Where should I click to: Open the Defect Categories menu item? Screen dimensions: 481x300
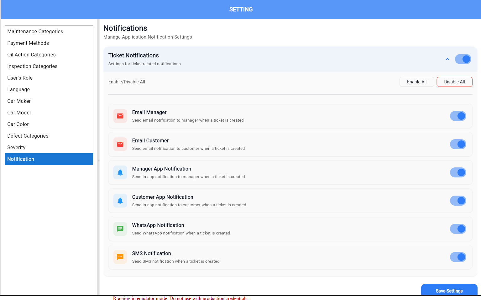tap(28, 136)
